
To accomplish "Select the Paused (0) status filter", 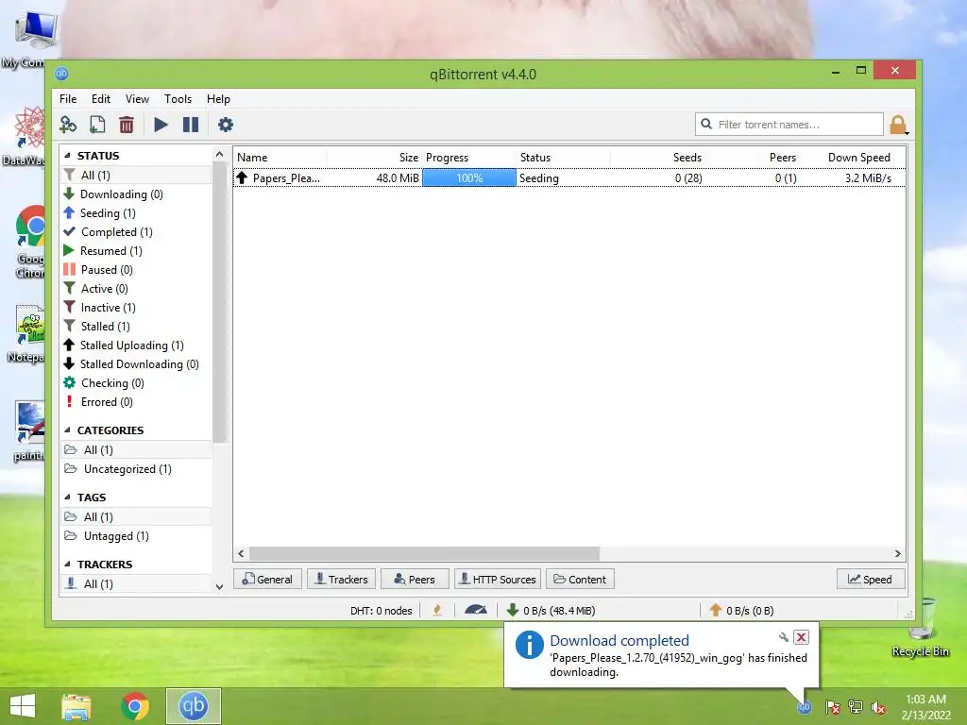I will click(x=136, y=269).
